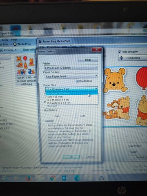The width and height of the screenshot is (147, 196).
Task: Open Firefox from the taskbar
Action: 29,178
